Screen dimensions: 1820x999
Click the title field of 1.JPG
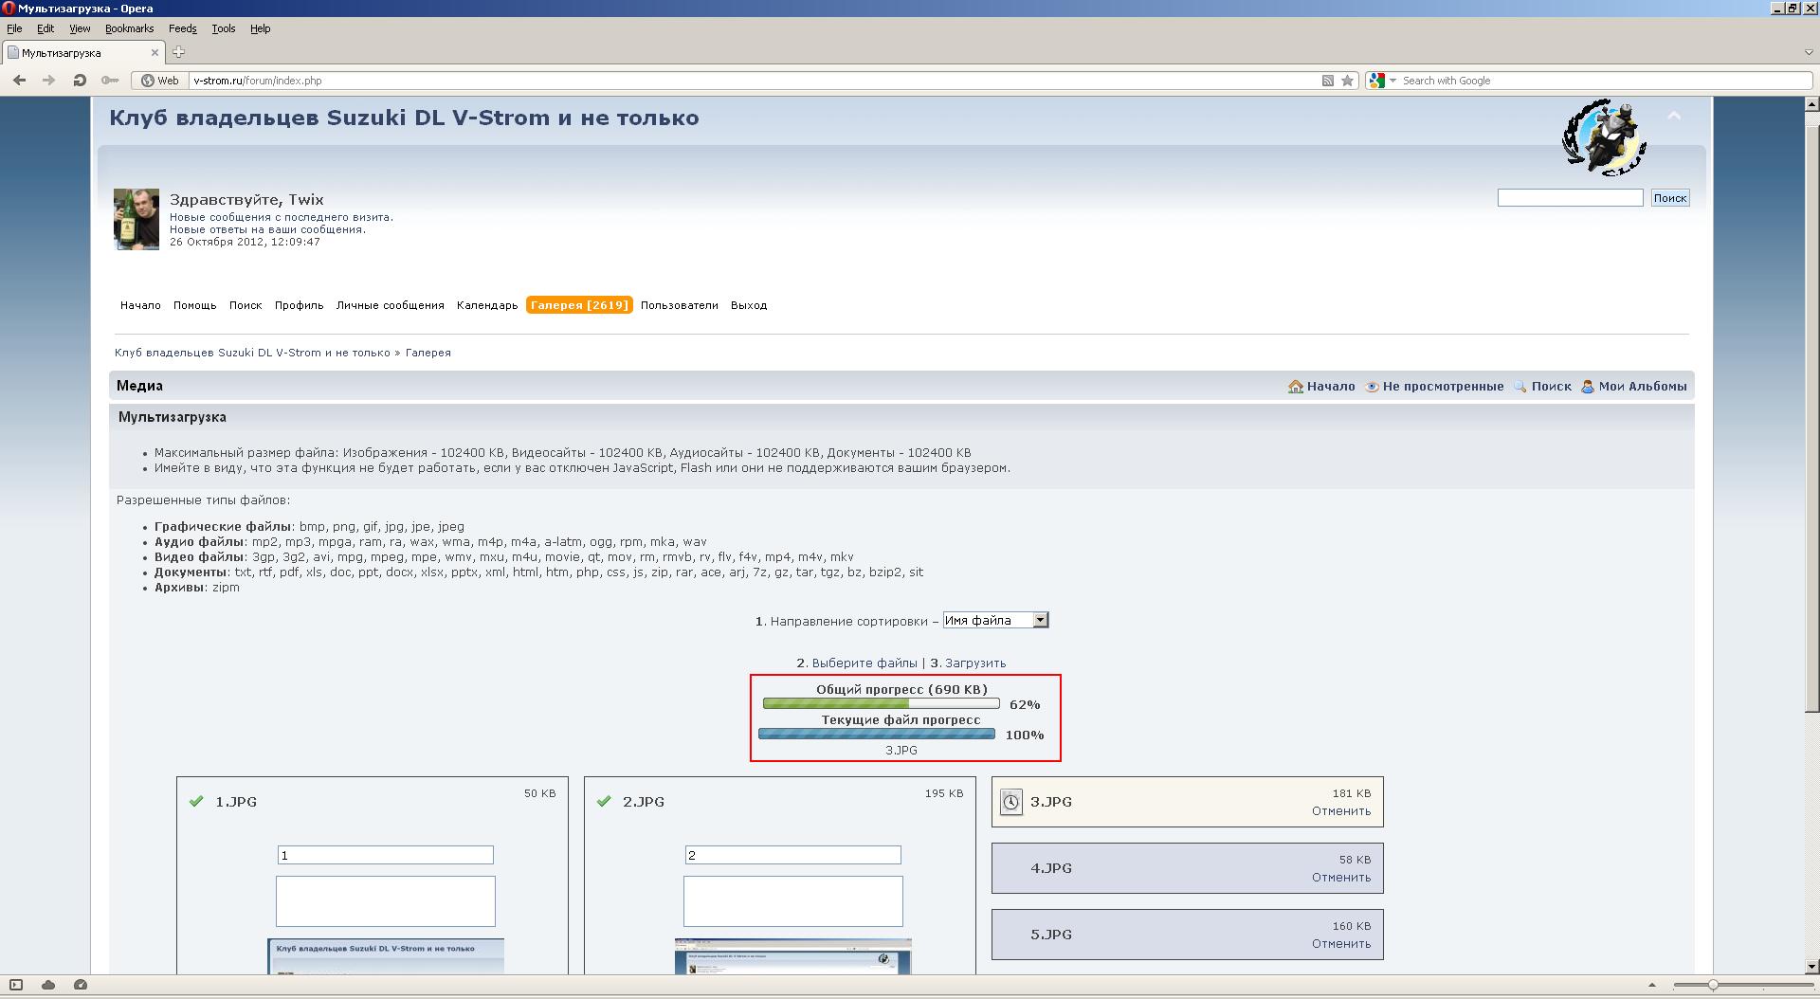coord(386,855)
